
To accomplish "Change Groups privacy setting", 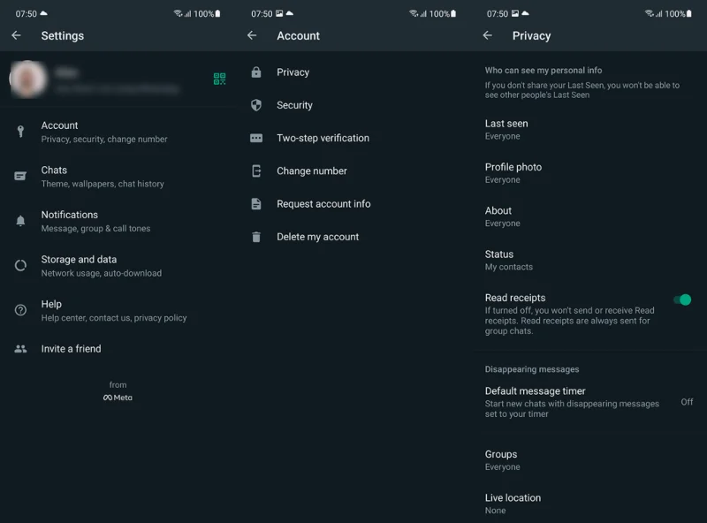I will pos(589,460).
